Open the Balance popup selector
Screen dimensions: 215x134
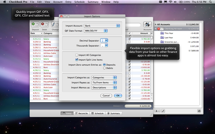tap(118, 106)
